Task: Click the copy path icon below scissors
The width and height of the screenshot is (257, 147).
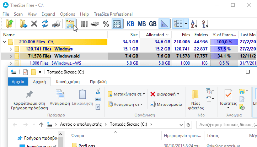Action: point(98,99)
